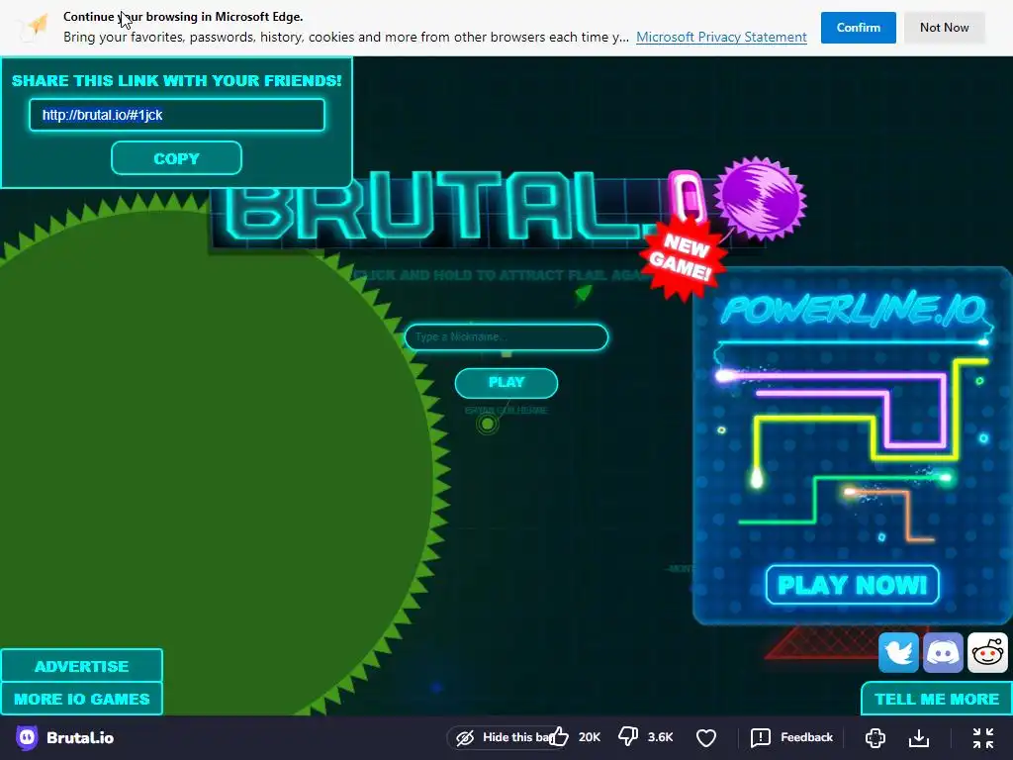Copy the share link with COPY button

(176, 158)
